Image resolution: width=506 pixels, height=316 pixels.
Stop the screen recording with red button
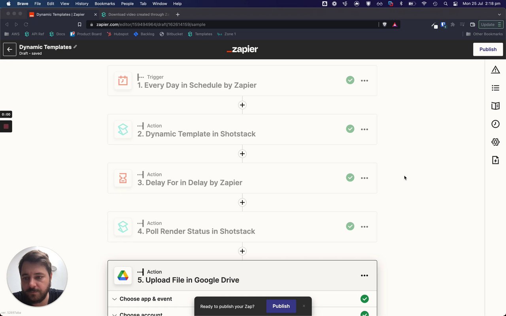[6, 126]
